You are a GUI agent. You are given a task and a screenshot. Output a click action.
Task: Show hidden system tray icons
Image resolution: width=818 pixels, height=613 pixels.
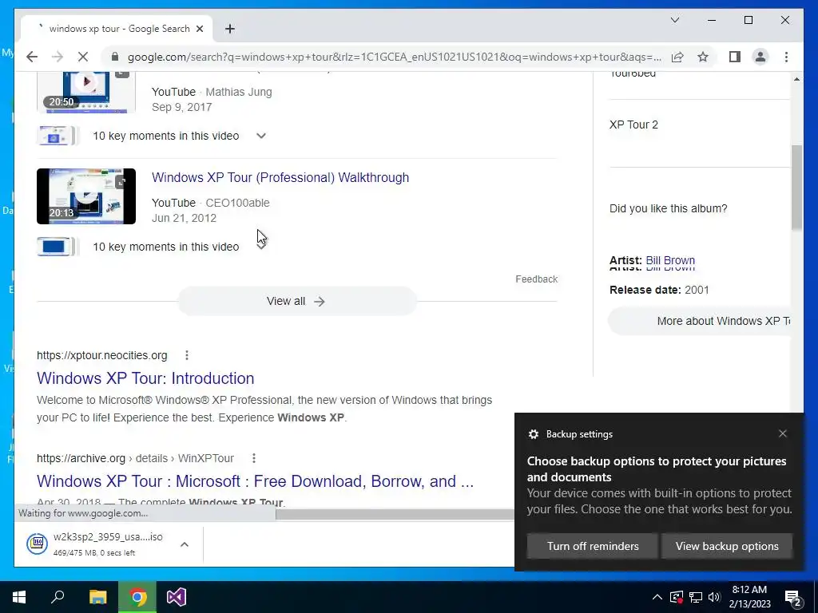657,597
